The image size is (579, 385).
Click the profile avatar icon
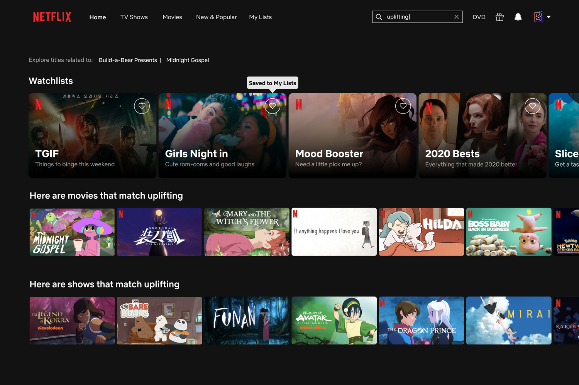pyautogui.click(x=538, y=17)
